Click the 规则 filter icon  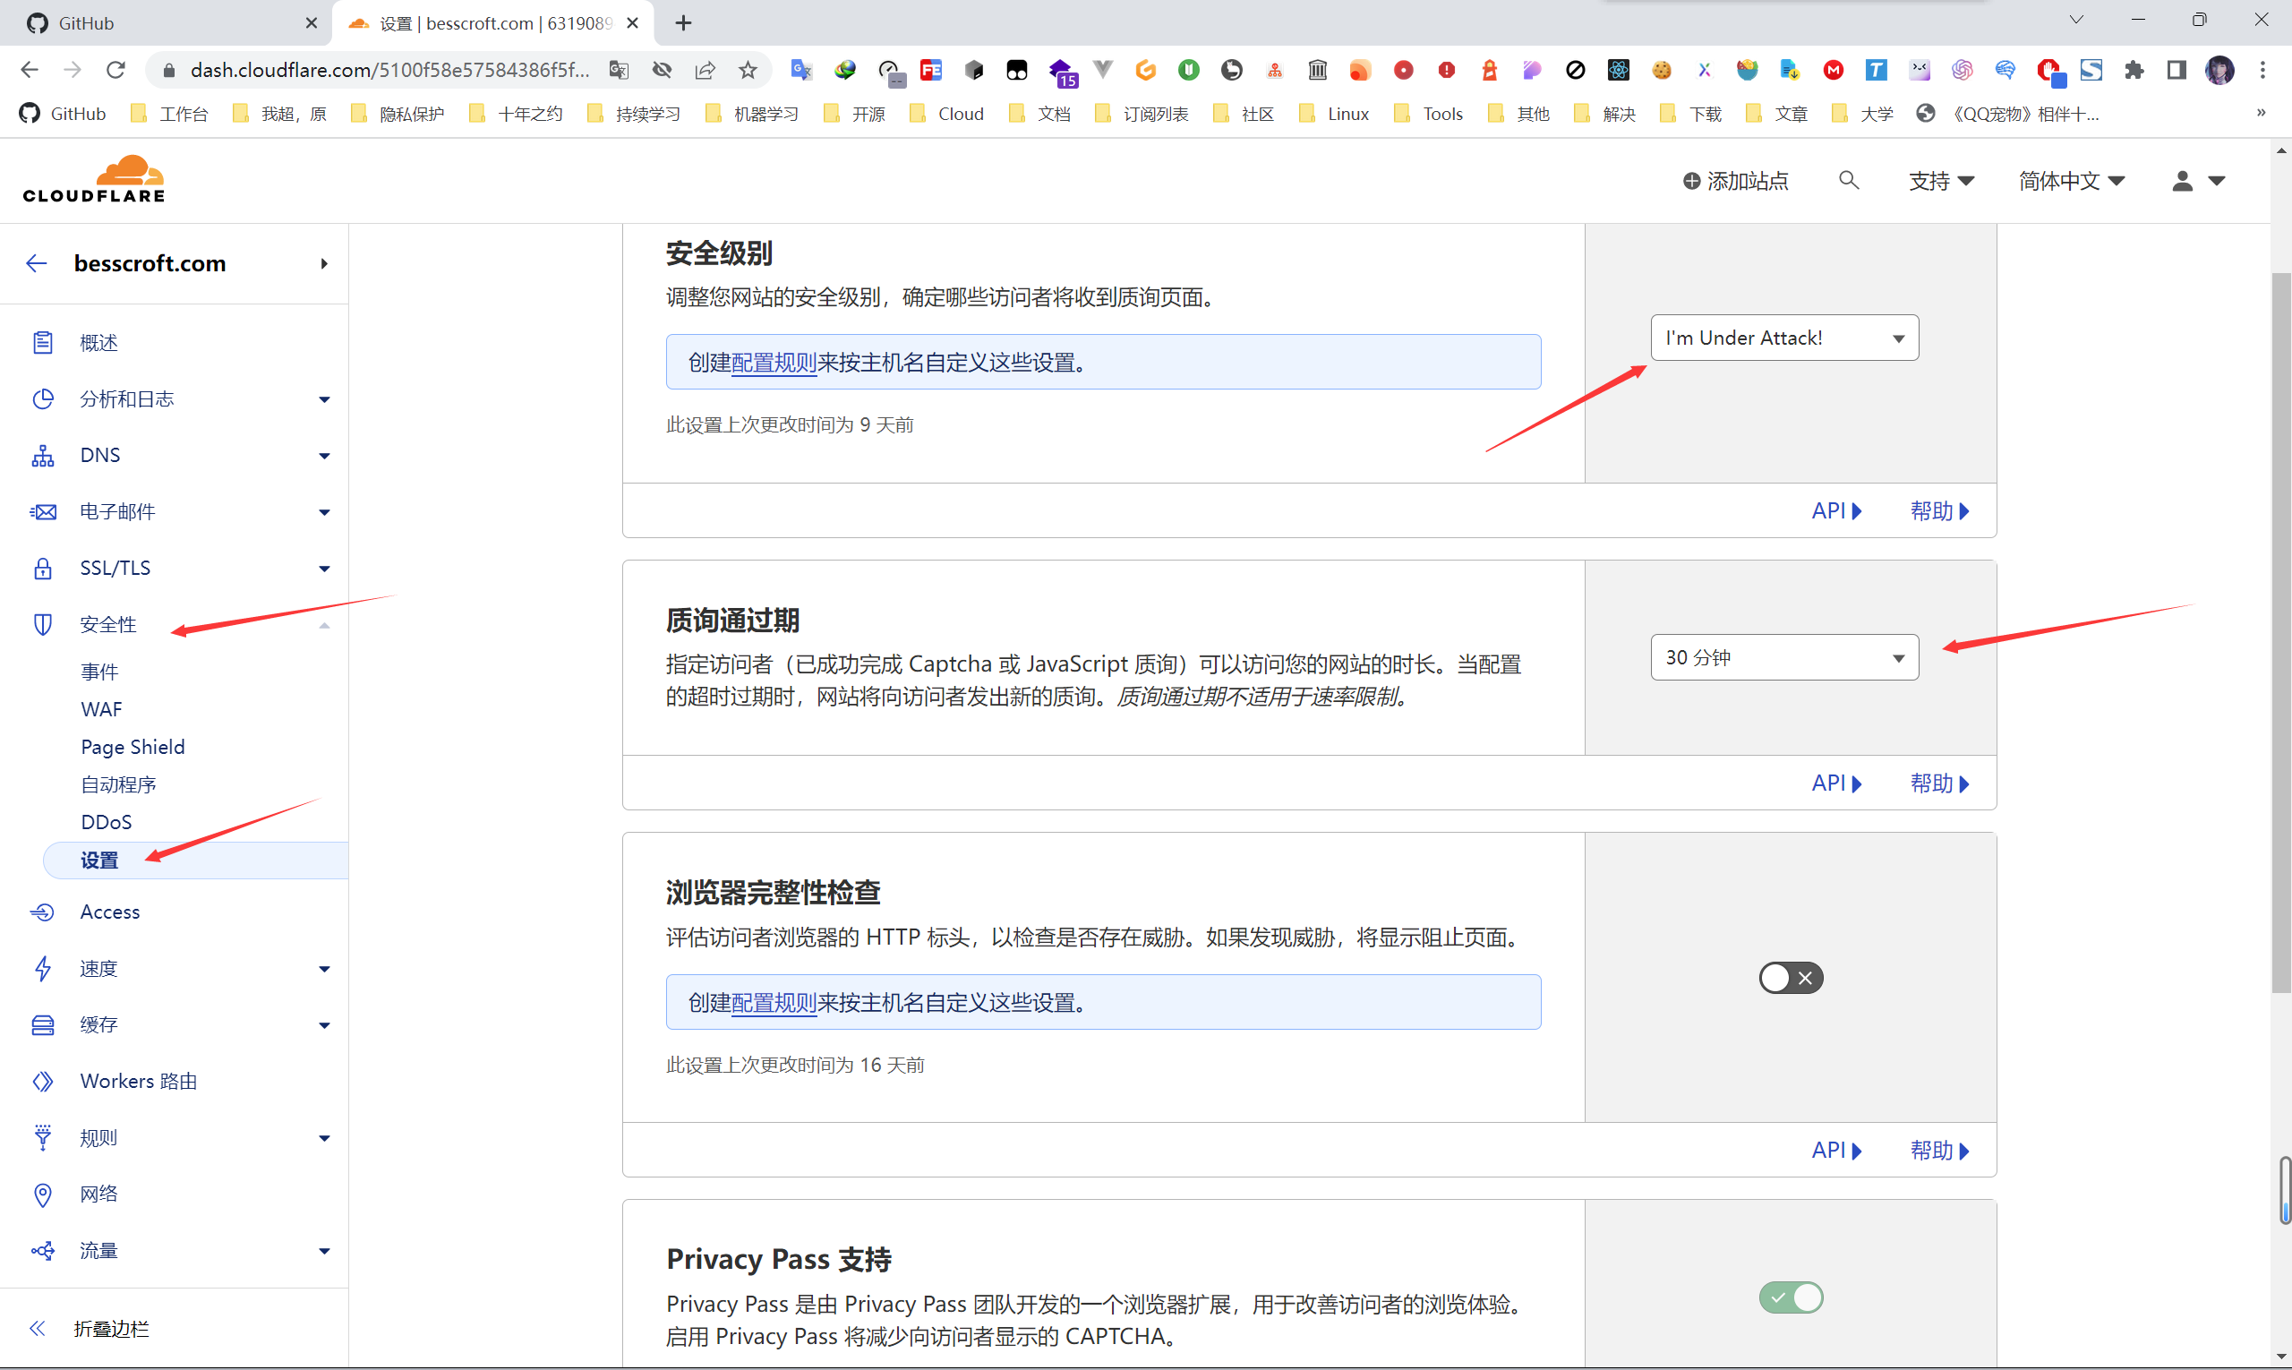[42, 1137]
